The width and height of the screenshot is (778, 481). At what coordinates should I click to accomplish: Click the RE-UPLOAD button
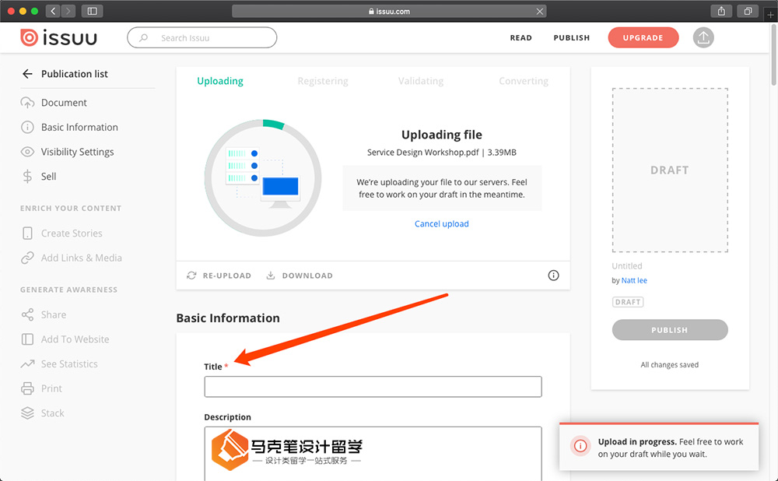click(219, 276)
